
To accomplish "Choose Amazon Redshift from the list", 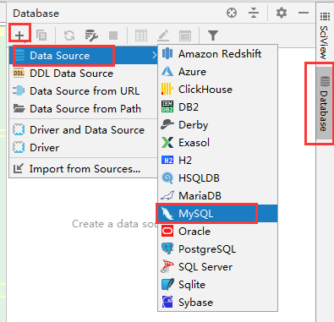I will pyautogui.click(x=217, y=53).
